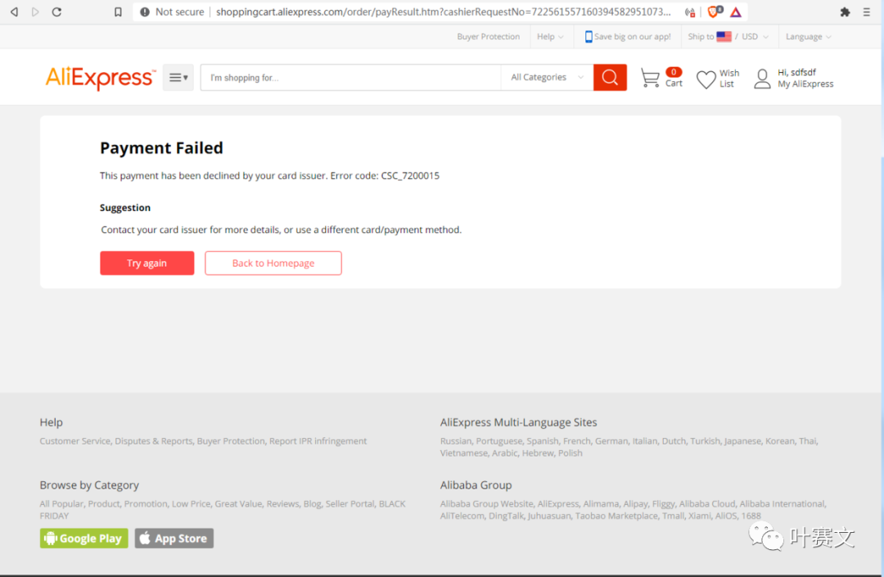Image resolution: width=884 pixels, height=577 pixels.
Task: Open the browser extensions puzzle icon
Action: 845,12
